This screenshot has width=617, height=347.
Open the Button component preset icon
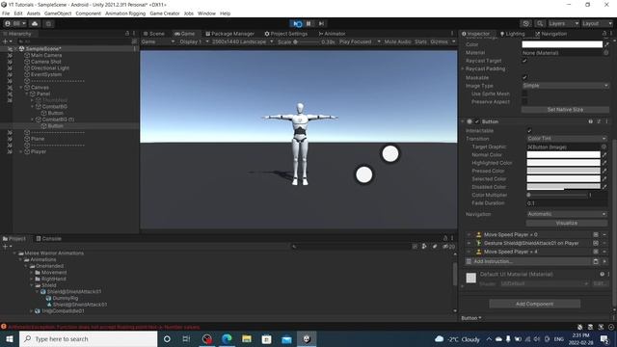pyautogui.click(x=599, y=121)
